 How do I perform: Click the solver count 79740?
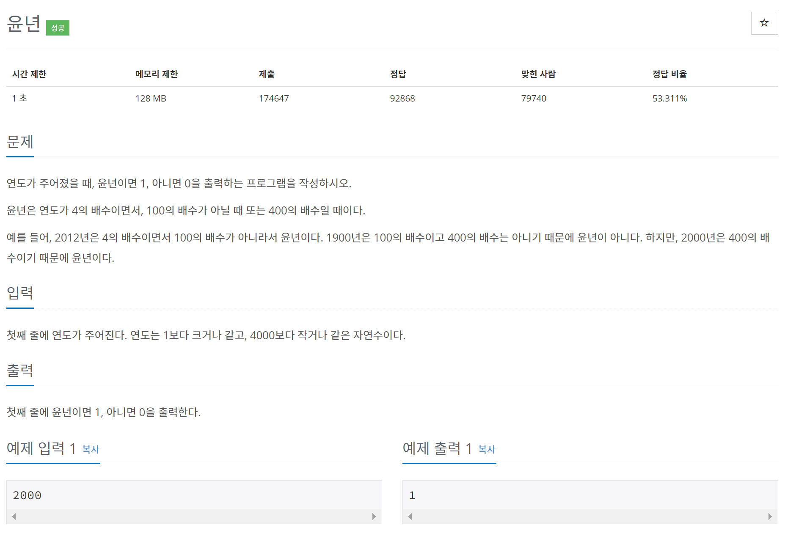tap(534, 98)
